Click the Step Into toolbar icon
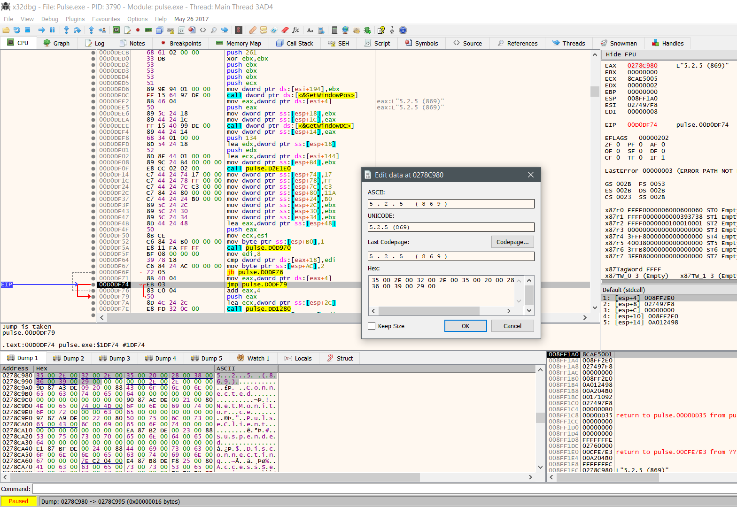 click(66, 30)
